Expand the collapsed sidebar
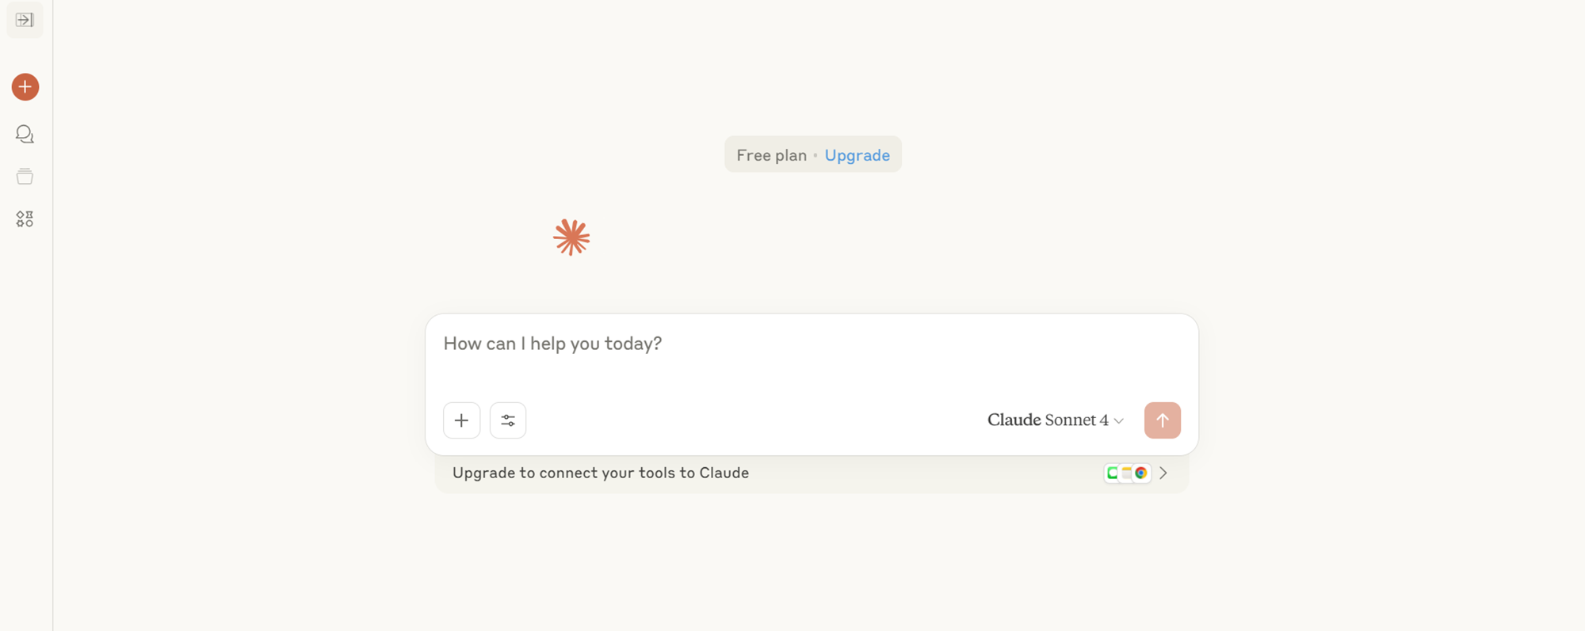1585x631 pixels. tap(25, 20)
